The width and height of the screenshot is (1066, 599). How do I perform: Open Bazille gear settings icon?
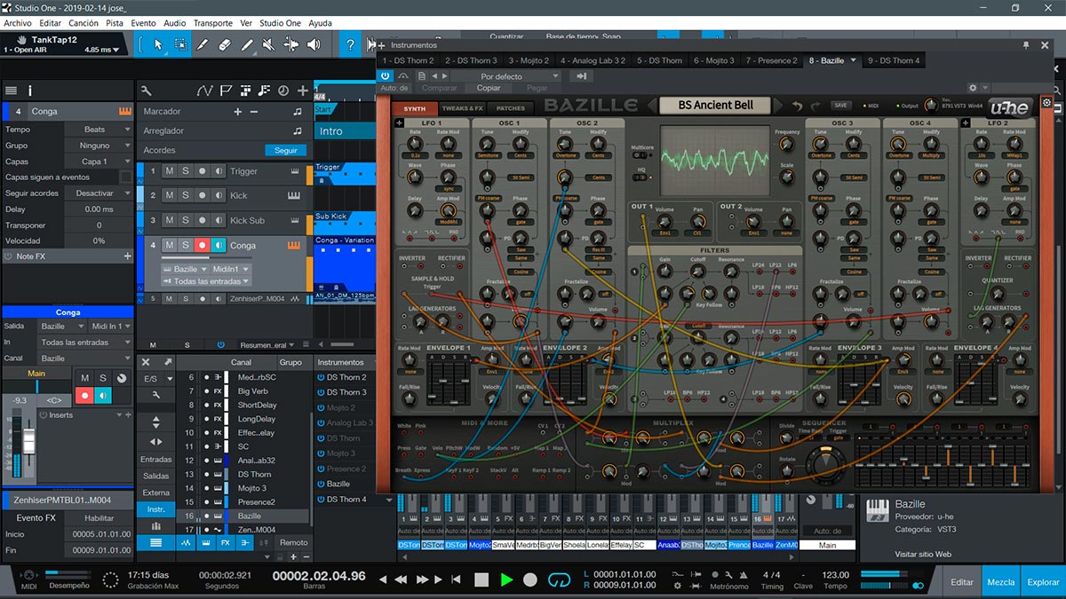(1046, 103)
